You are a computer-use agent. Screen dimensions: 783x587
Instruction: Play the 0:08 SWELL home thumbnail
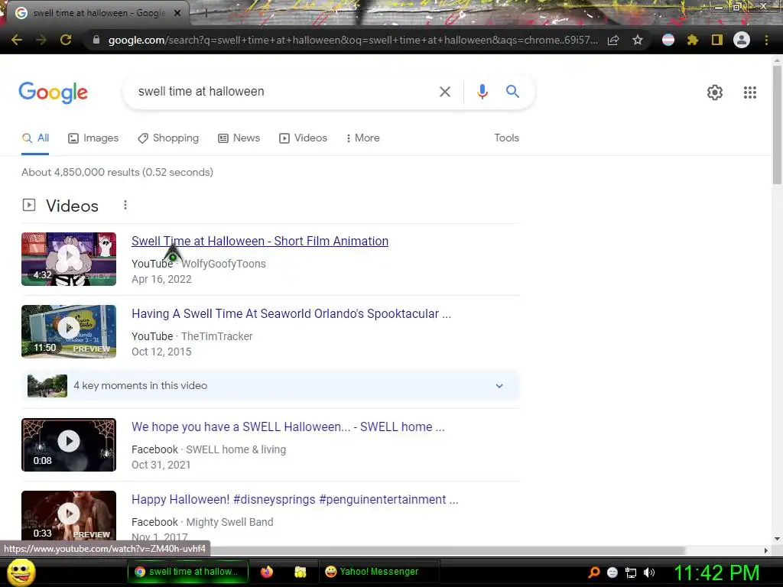[x=69, y=445]
